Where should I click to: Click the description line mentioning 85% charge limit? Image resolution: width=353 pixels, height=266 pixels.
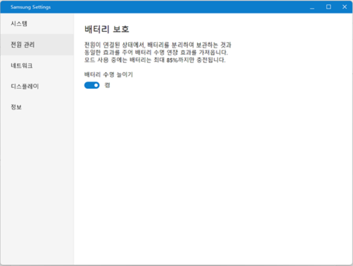tap(155, 60)
